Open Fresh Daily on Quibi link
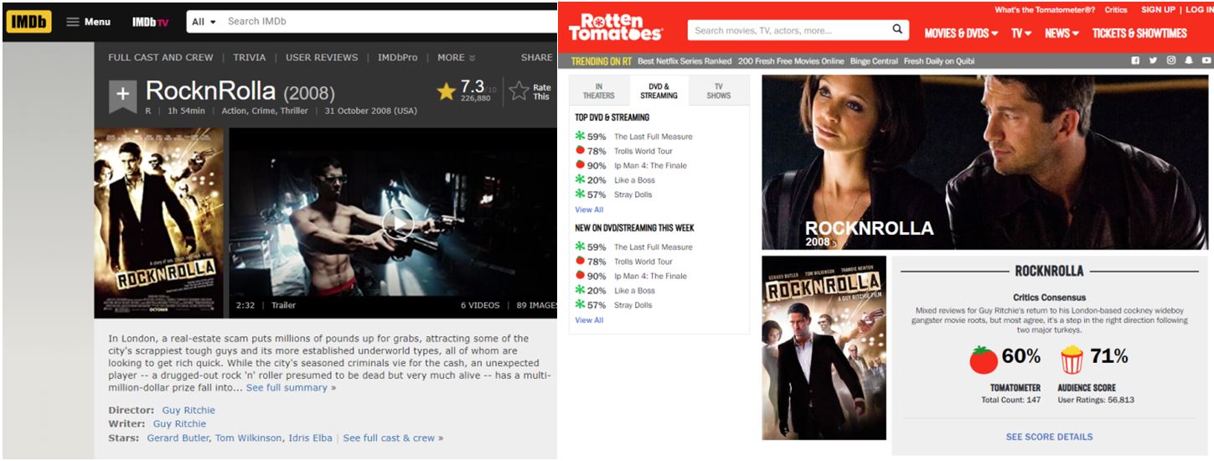 coord(939,61)
